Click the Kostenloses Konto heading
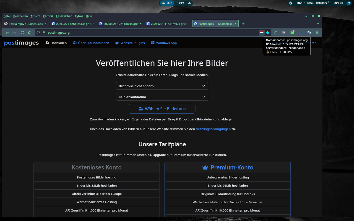 click(x=97, y=167)
